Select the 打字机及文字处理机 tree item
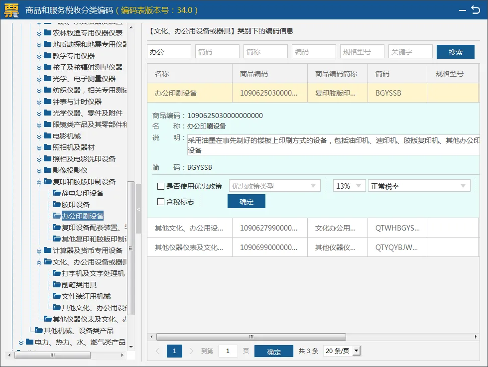Image resolution: width=488 pixels, height=367 pixels. 93,273
